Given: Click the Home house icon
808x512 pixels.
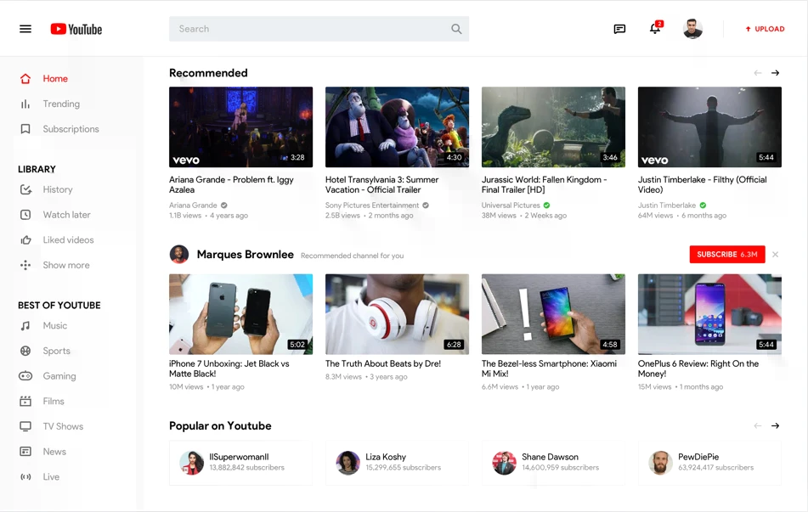Looking at the screenshot, I should pos(25,79).
